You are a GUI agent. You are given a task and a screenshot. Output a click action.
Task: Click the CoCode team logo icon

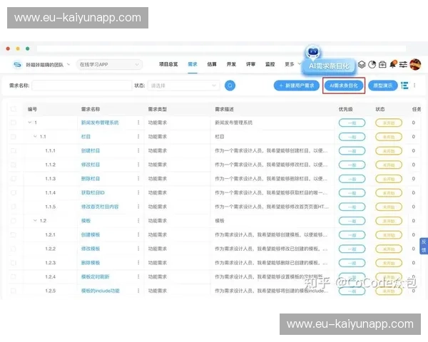[x=17, y=65]
